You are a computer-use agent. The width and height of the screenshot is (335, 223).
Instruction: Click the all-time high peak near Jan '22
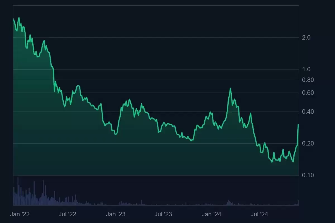(19, 18)
